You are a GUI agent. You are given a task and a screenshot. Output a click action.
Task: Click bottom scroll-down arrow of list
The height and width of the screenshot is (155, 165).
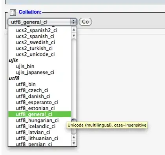[x=74, y=143]
